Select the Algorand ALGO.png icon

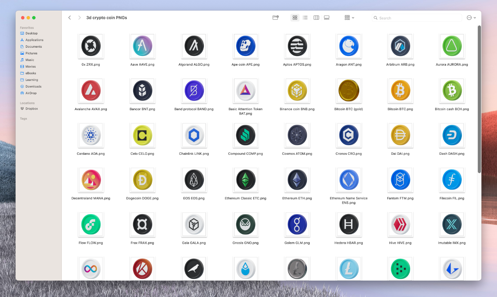(194, 46)
